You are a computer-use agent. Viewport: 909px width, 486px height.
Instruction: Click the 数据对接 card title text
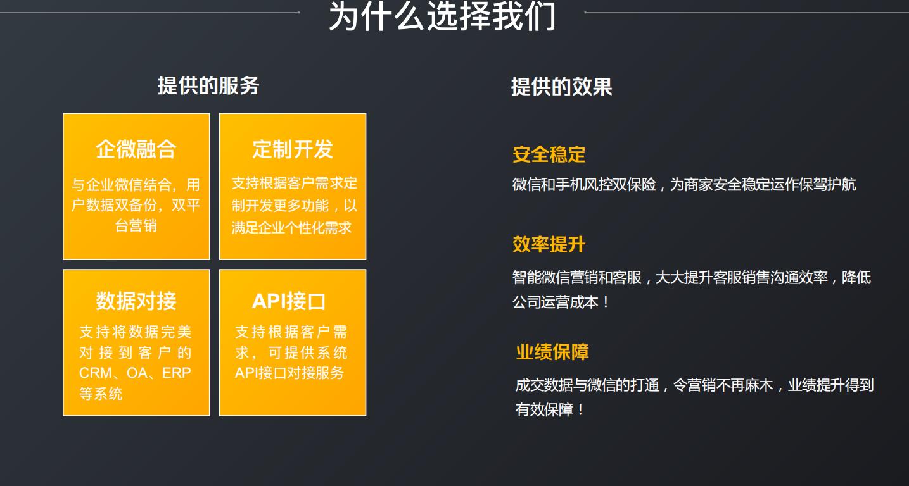point(136,301)
